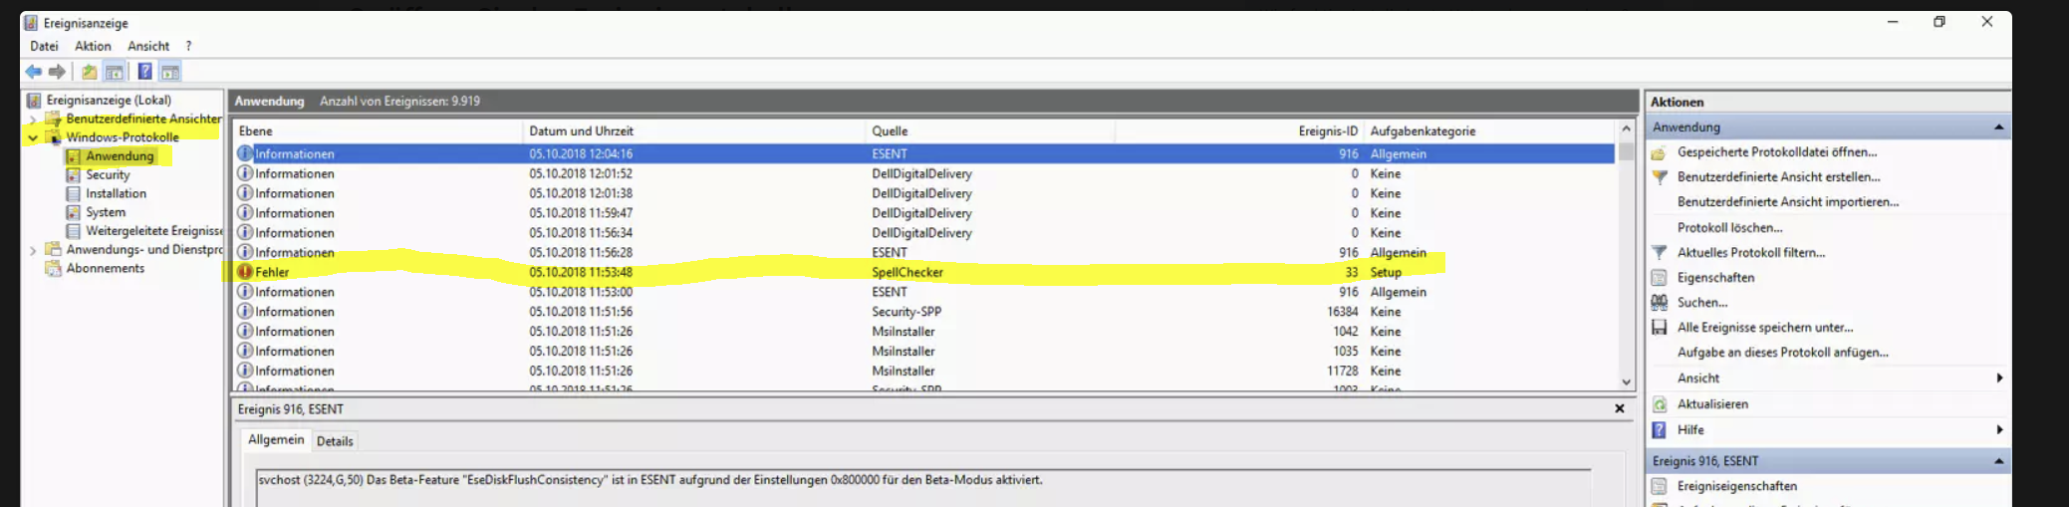Click the open saved log folder icon
Image resolution: width=2069 pixels, height=507 pixels.
(x=1660, y=152)
